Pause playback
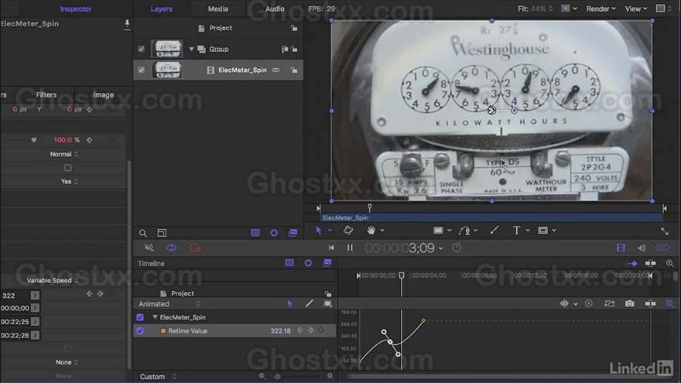The height and width of the screenshot is (383, 681). click(x=350, y=248)
